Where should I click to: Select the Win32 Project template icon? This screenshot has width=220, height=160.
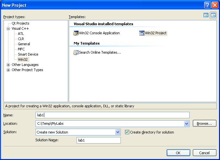pyautogui.click(x=142, y=33)
